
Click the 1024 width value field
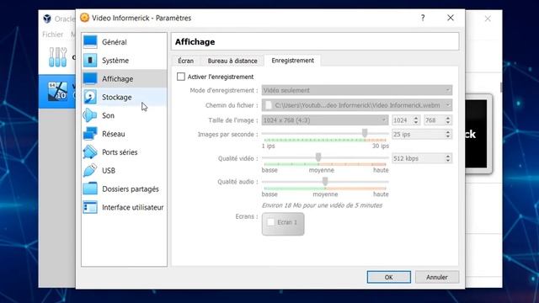click(x=403, y=120)
